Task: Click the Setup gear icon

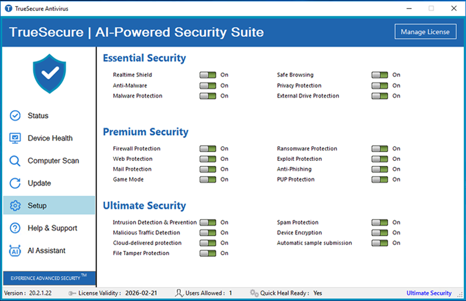Action: [x=15, y=206]
